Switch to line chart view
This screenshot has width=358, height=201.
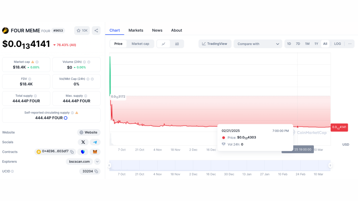[x=163, y=44]
